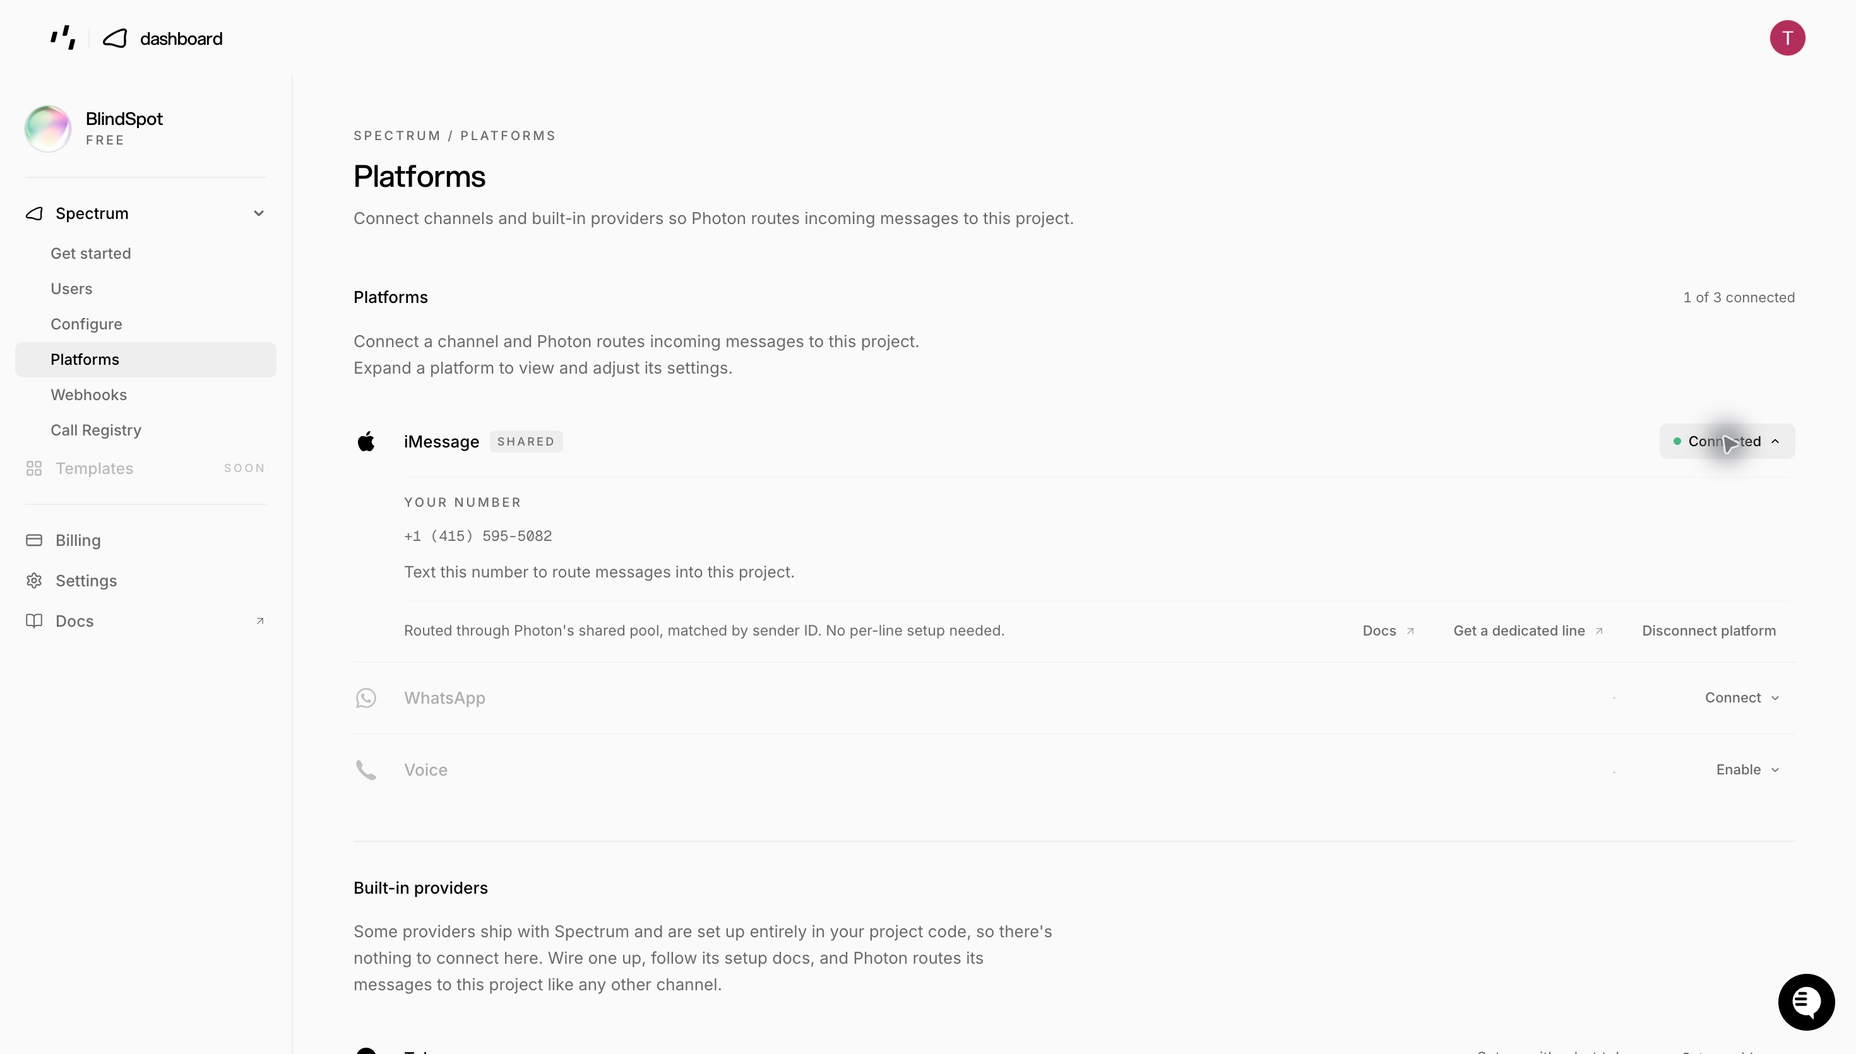Click the Apple iMessage icon
Image resolution: width=1856 pixels, height=1054 pixels.
366,441
